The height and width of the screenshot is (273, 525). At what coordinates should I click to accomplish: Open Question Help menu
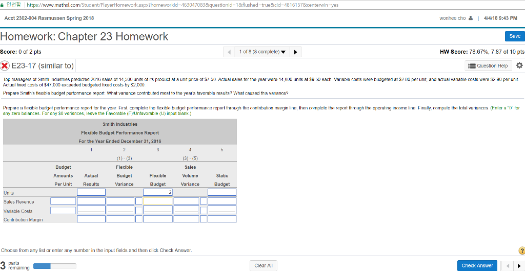point(488,66)
